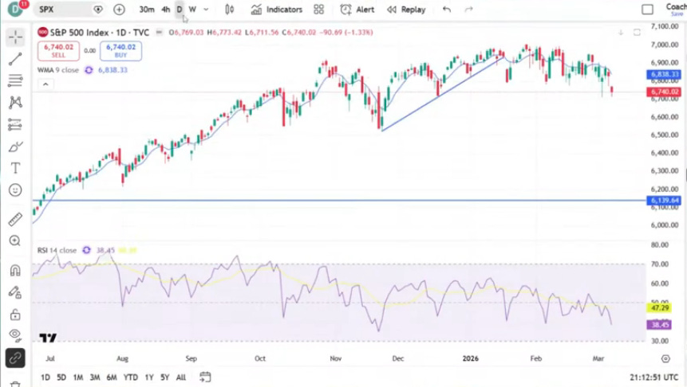
Task: Select the trend line drawing tool
Action: (15, 59)
